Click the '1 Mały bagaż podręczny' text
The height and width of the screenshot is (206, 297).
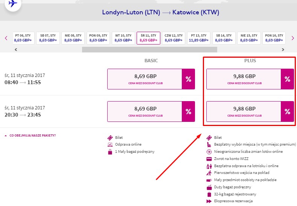click(135, 152)
